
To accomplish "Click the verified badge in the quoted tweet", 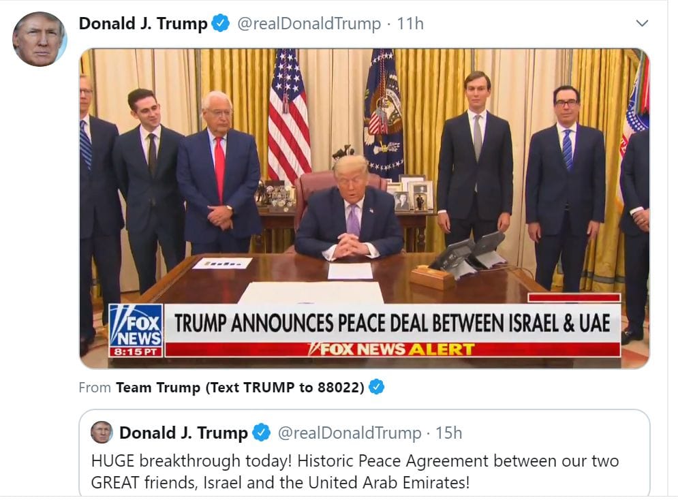I will point(261,433).
